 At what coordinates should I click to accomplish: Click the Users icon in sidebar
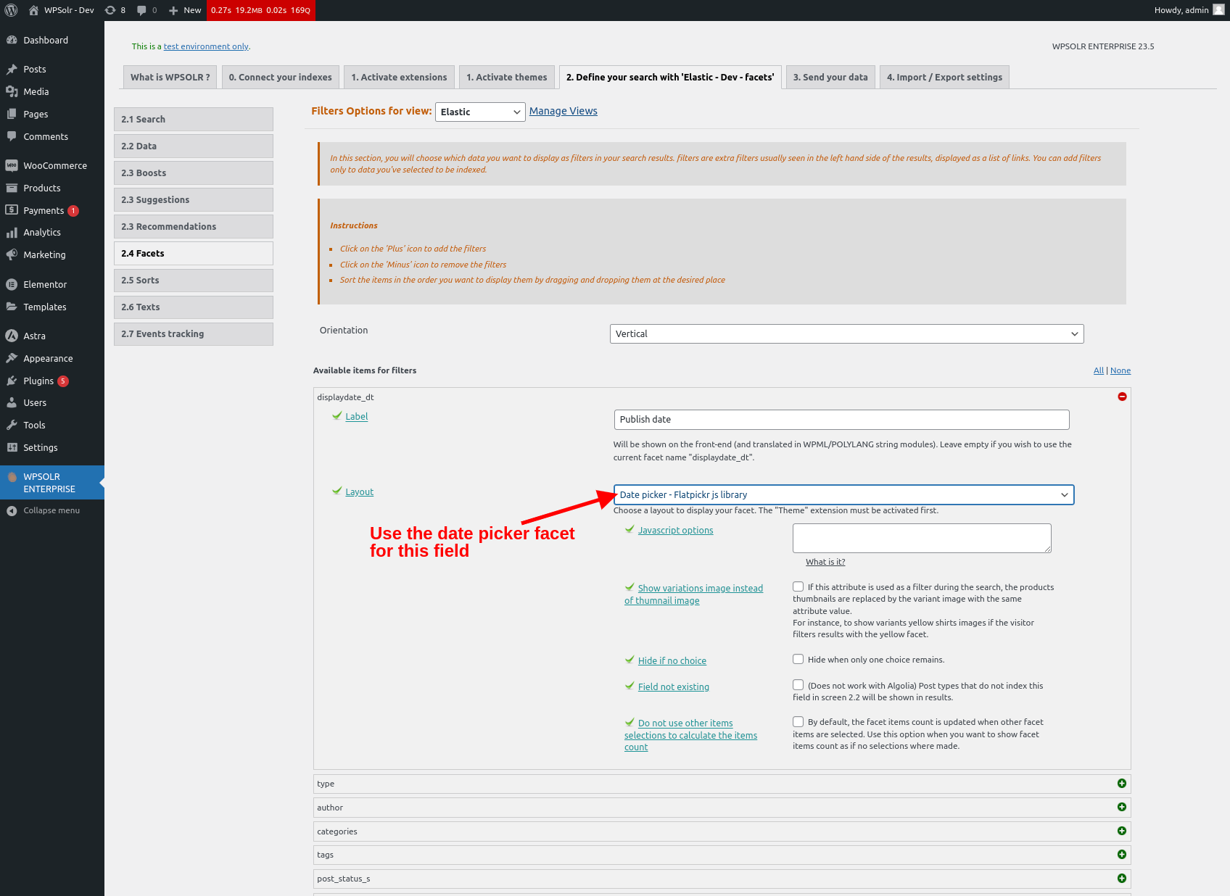(x=12, y=402)
